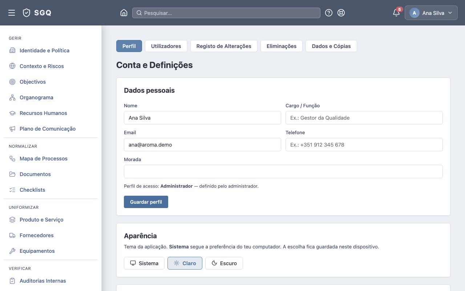The width and height of the screenshot is (465, 291).
Task: Click the search magnifier icon
Action: 139,13
